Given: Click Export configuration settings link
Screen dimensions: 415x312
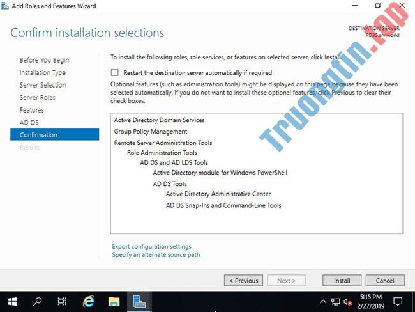Looking at the screenshot, I should [x=151, y=247].
